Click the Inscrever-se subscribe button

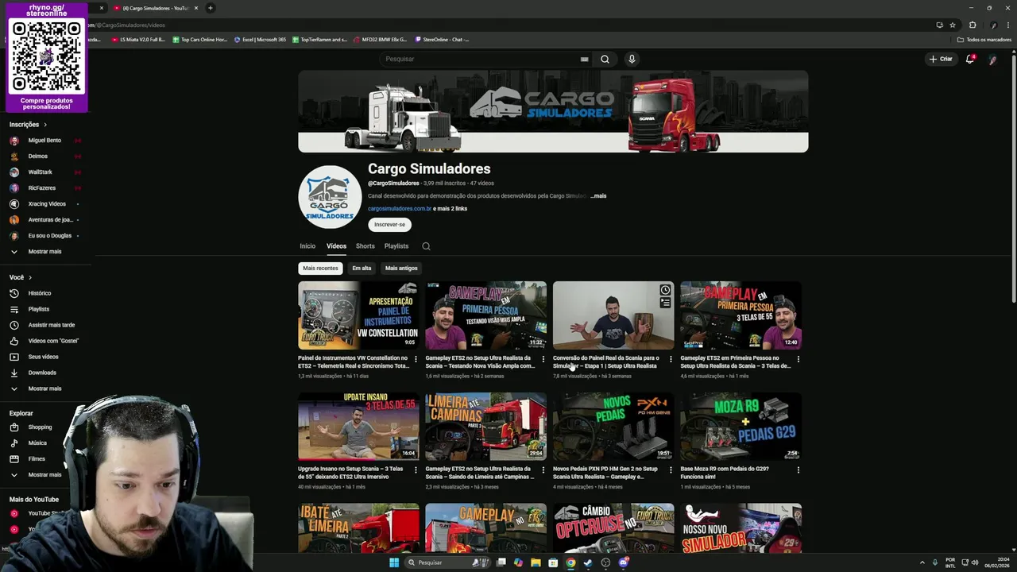pos(389,224)
